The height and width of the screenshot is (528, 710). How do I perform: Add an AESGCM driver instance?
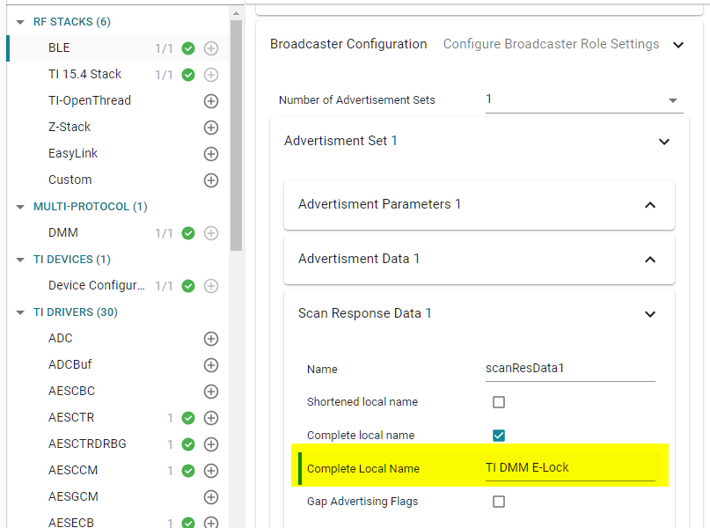click(x=211, y=497)
